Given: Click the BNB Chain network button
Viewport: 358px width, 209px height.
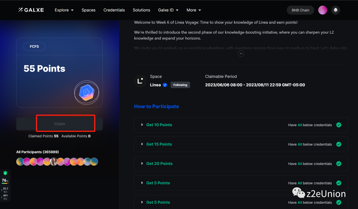Looking at the screenshot, I should tap(300, 10).
